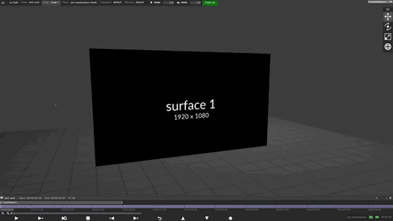The width and height of the screenshot is (393, 221).
Task: Click the up triangle transport icon
Action: (183, 219)
